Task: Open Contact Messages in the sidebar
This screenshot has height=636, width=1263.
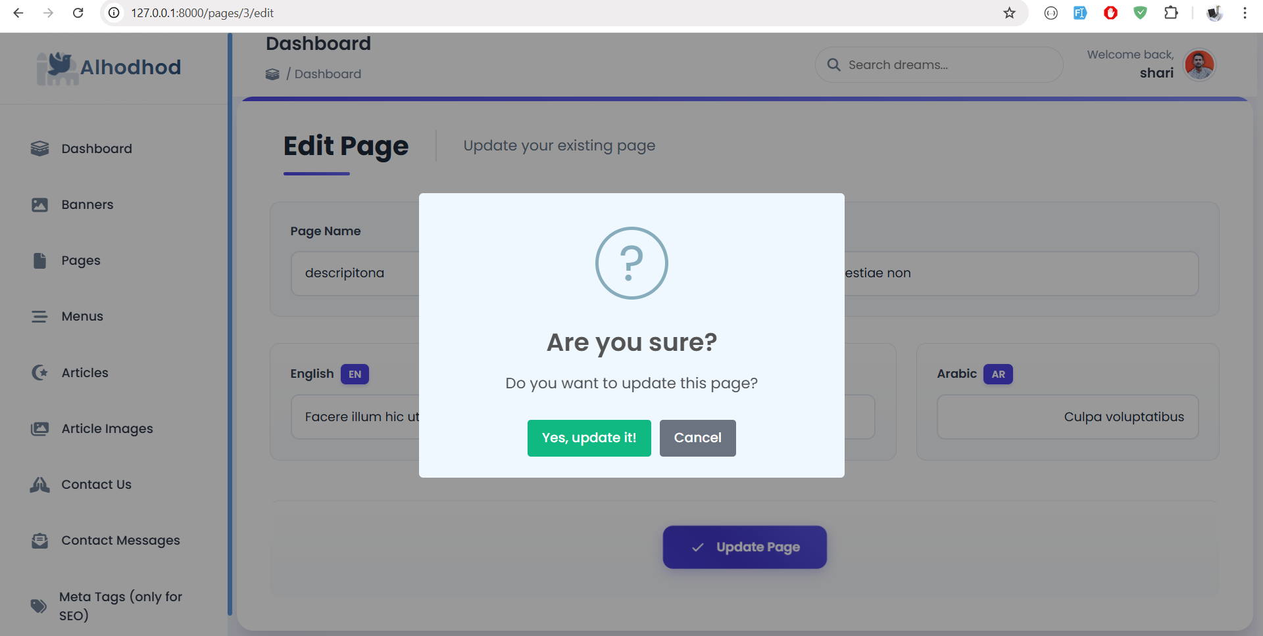Action: (x=120, y=541)
